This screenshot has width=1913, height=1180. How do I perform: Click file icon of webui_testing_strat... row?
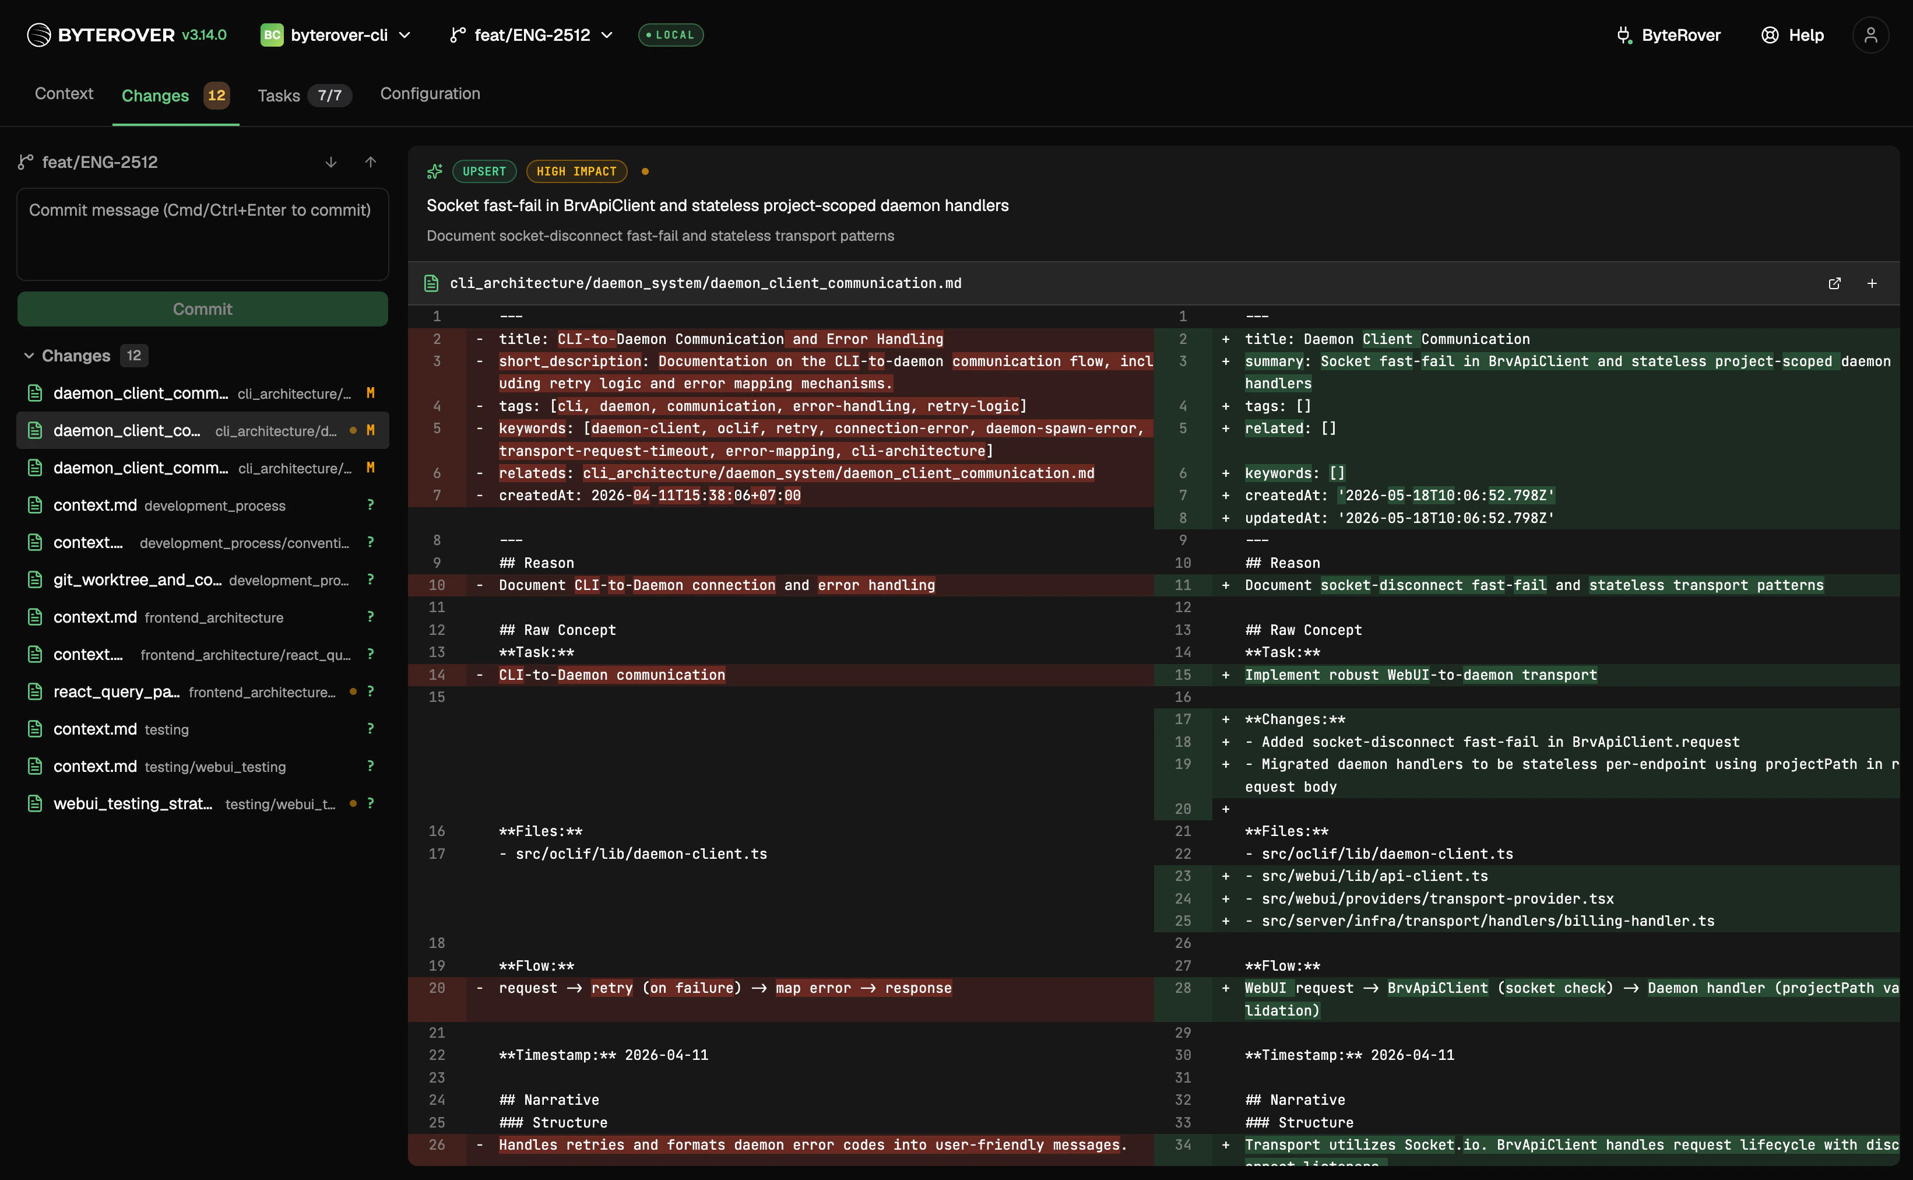click(x=35, y=804)
